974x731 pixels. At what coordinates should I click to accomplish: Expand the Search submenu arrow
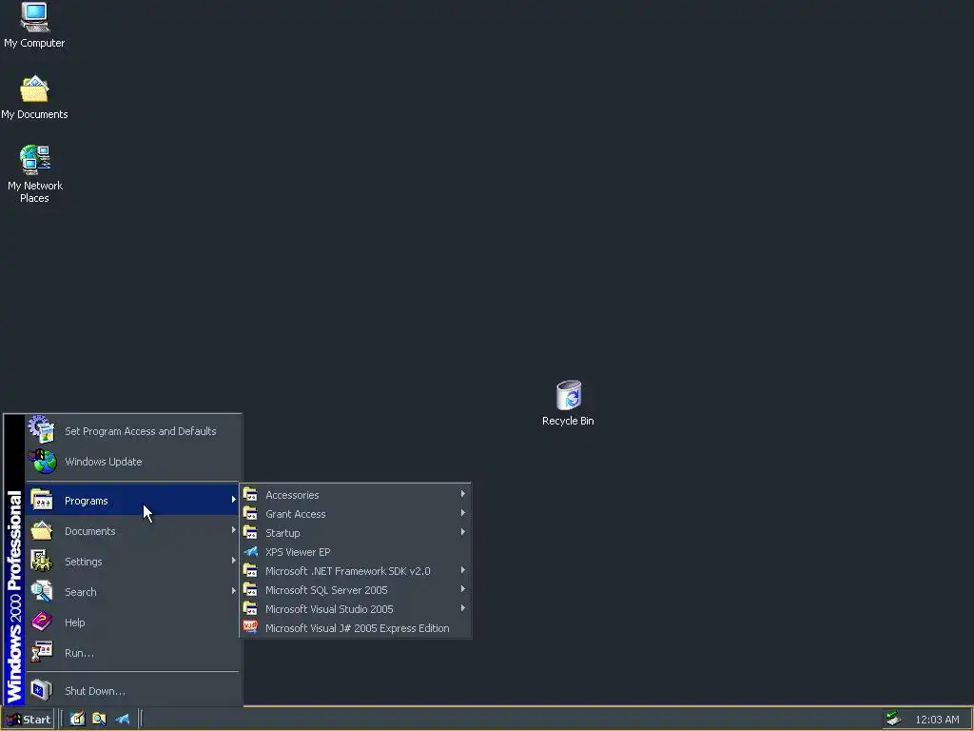coord(234,590)
